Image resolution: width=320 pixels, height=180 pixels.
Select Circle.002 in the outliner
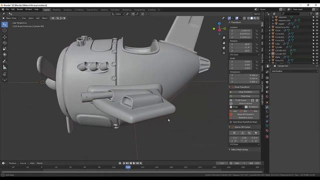[x=279, y=37]
